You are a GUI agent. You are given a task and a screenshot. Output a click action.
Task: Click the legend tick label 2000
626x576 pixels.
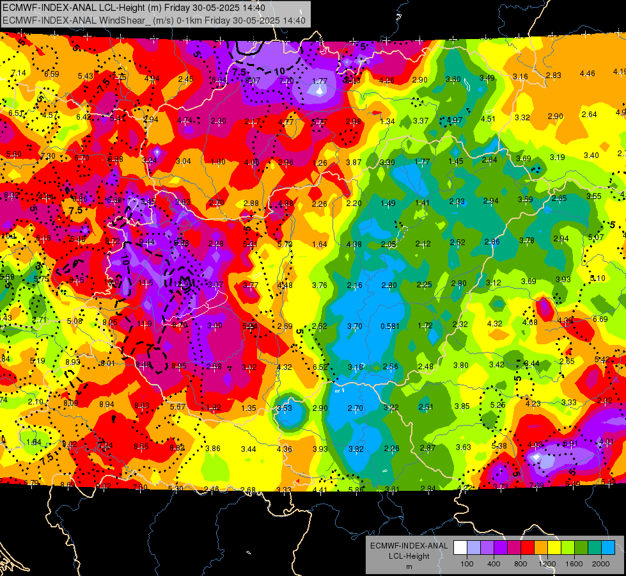601,564
